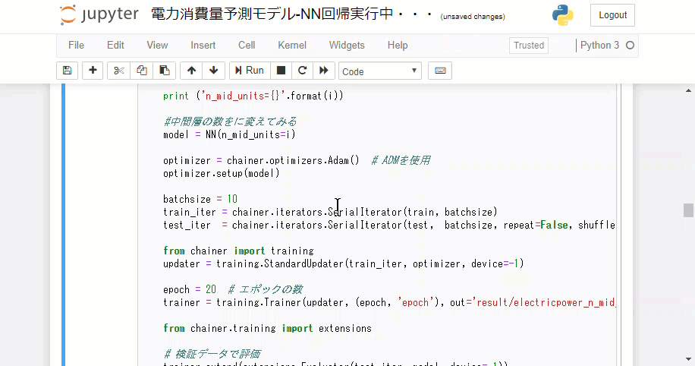Toggle the Trusted notebook indicator

(529, 45)
